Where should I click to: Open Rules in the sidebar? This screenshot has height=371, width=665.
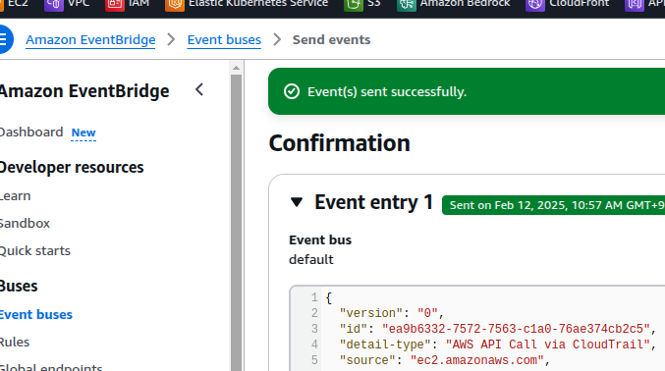coord(15,343)
